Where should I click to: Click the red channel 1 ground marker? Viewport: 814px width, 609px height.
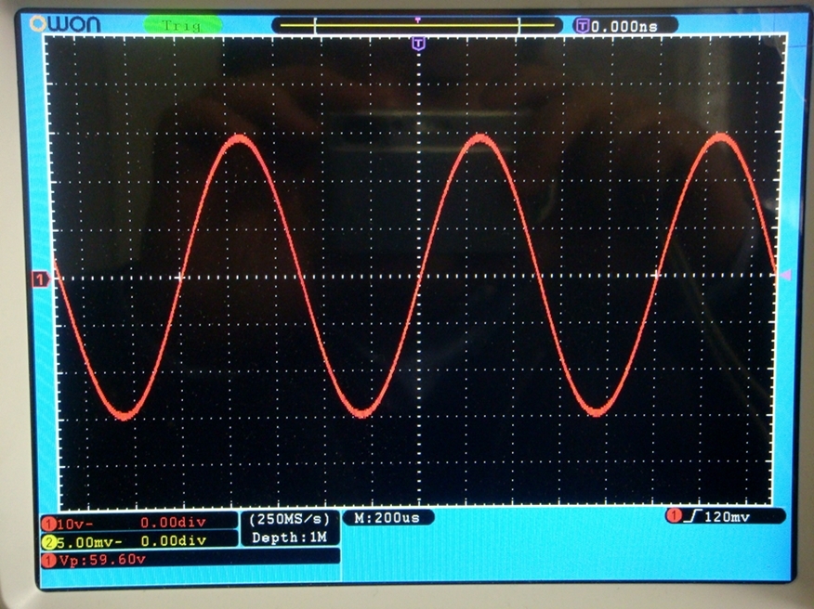41,279
